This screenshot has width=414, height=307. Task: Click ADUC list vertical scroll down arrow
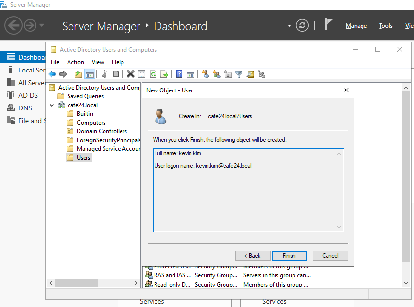tap(406, 283)
